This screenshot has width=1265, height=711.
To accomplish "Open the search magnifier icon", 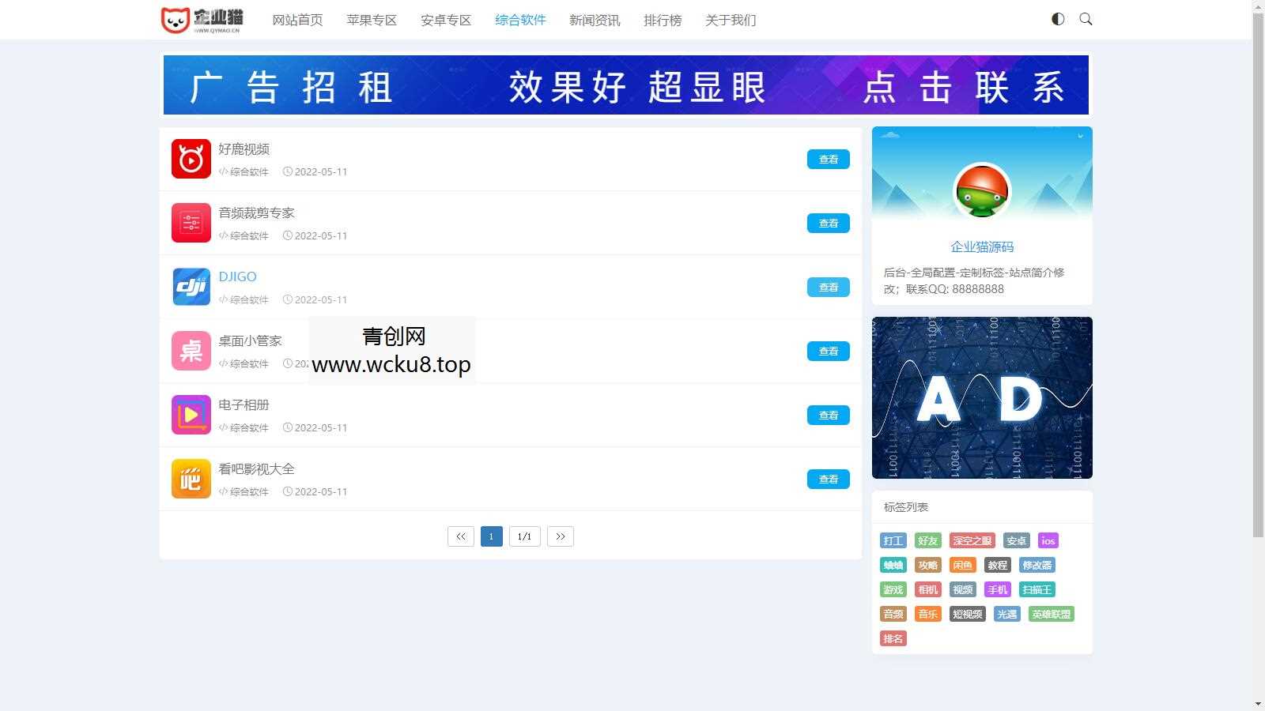I will coord(1086,18).
